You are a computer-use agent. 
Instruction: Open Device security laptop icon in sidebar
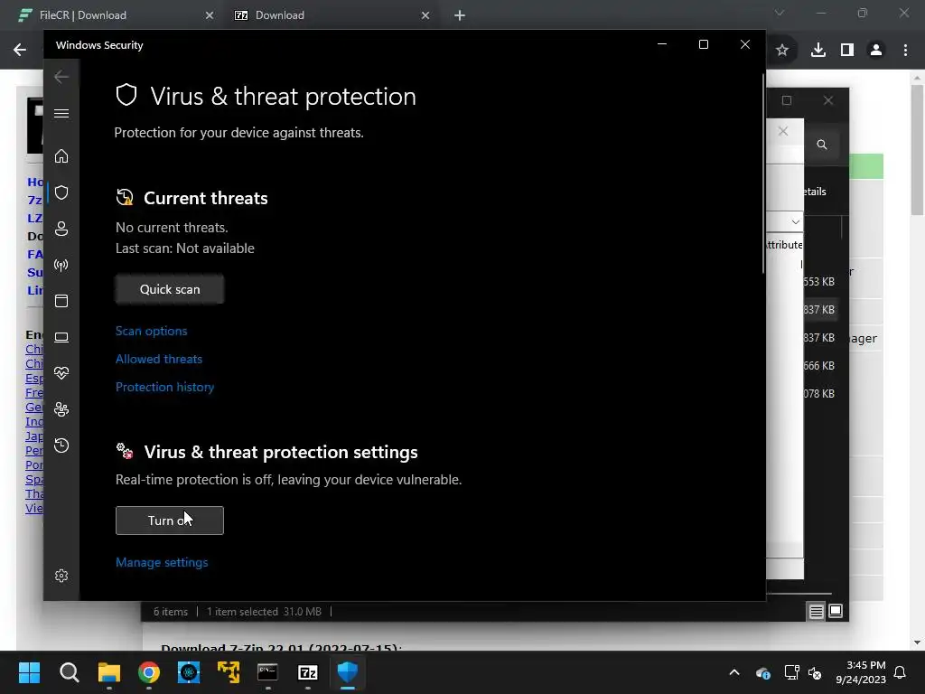point(61,337)
